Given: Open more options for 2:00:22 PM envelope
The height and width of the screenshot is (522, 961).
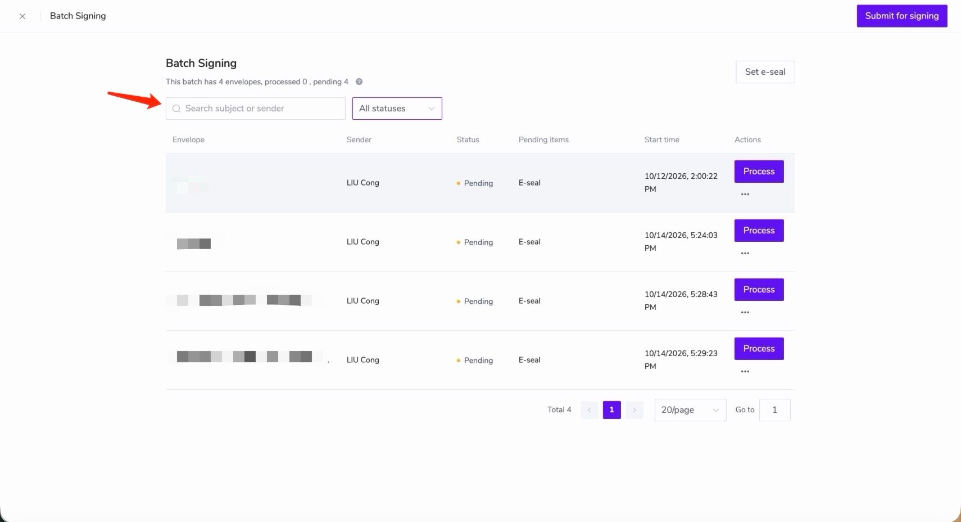Looking at the screenshot, I should click(745, 194).
